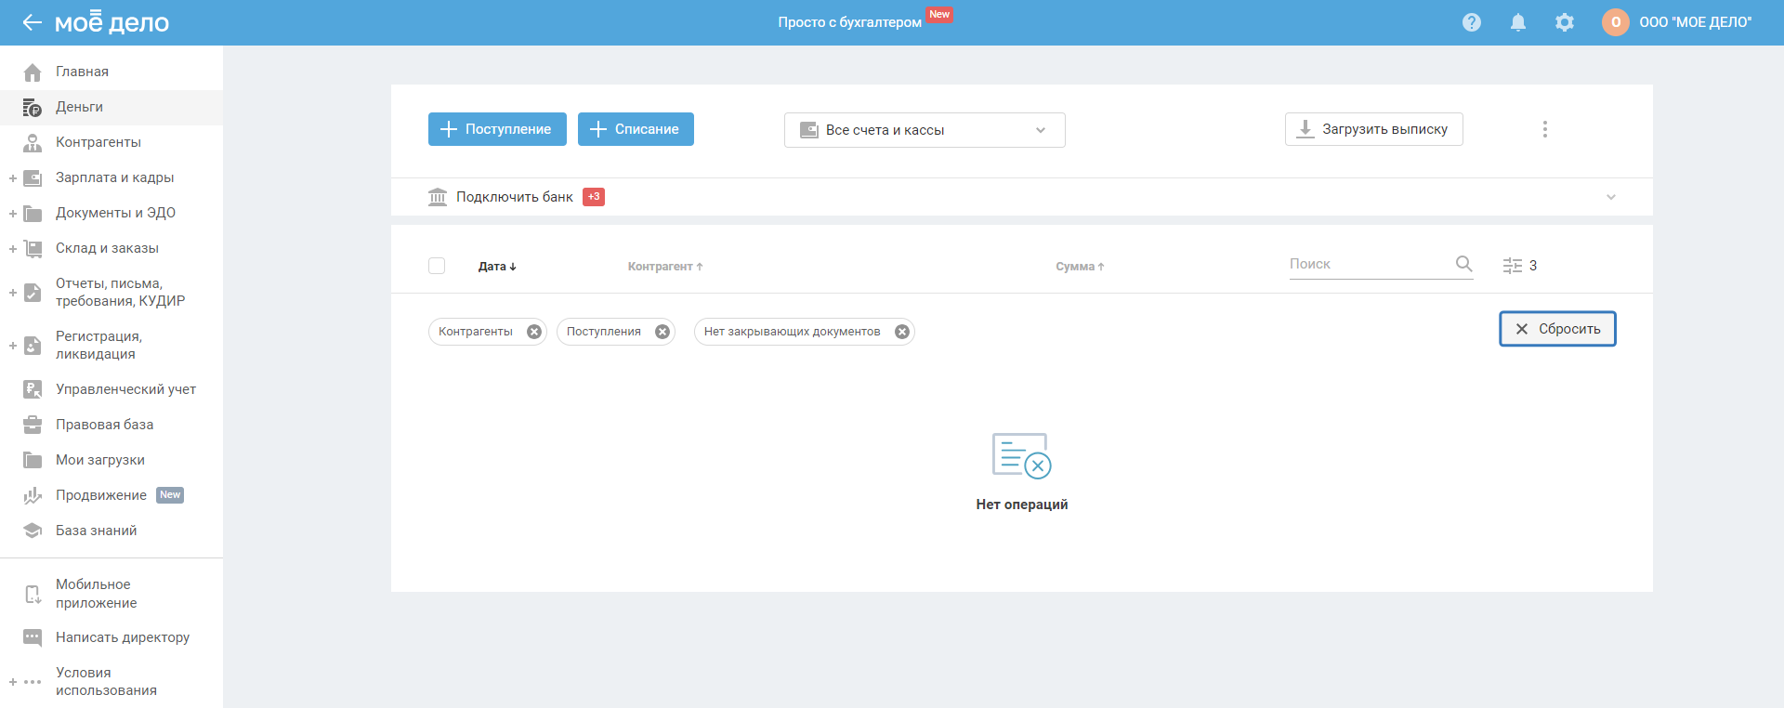
Task: Click Подключить банк link
Action: 515,197
